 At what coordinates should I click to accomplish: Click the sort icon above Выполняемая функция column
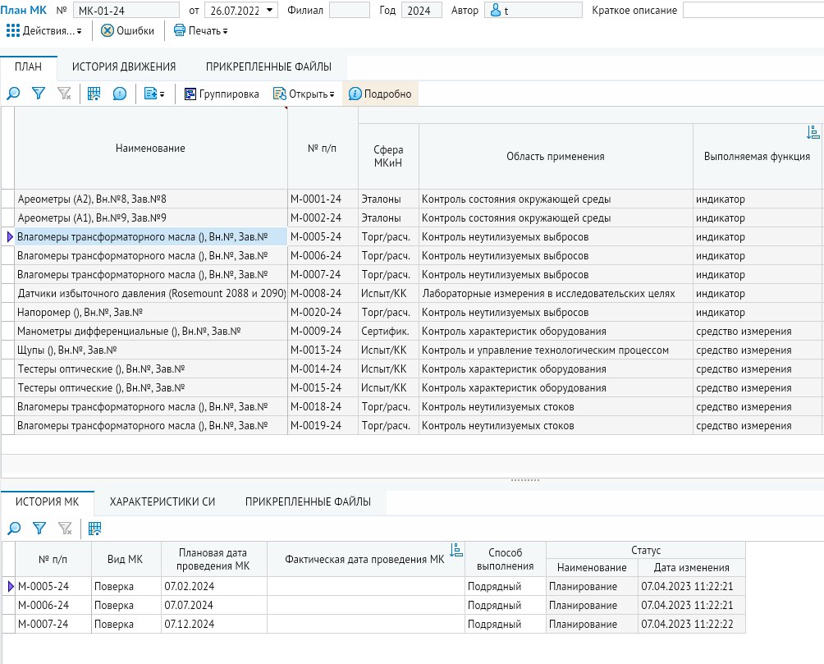click(x=813, y=133)
